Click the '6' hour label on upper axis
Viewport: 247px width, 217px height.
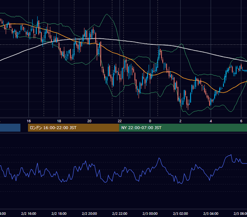(x=241, y=121)
